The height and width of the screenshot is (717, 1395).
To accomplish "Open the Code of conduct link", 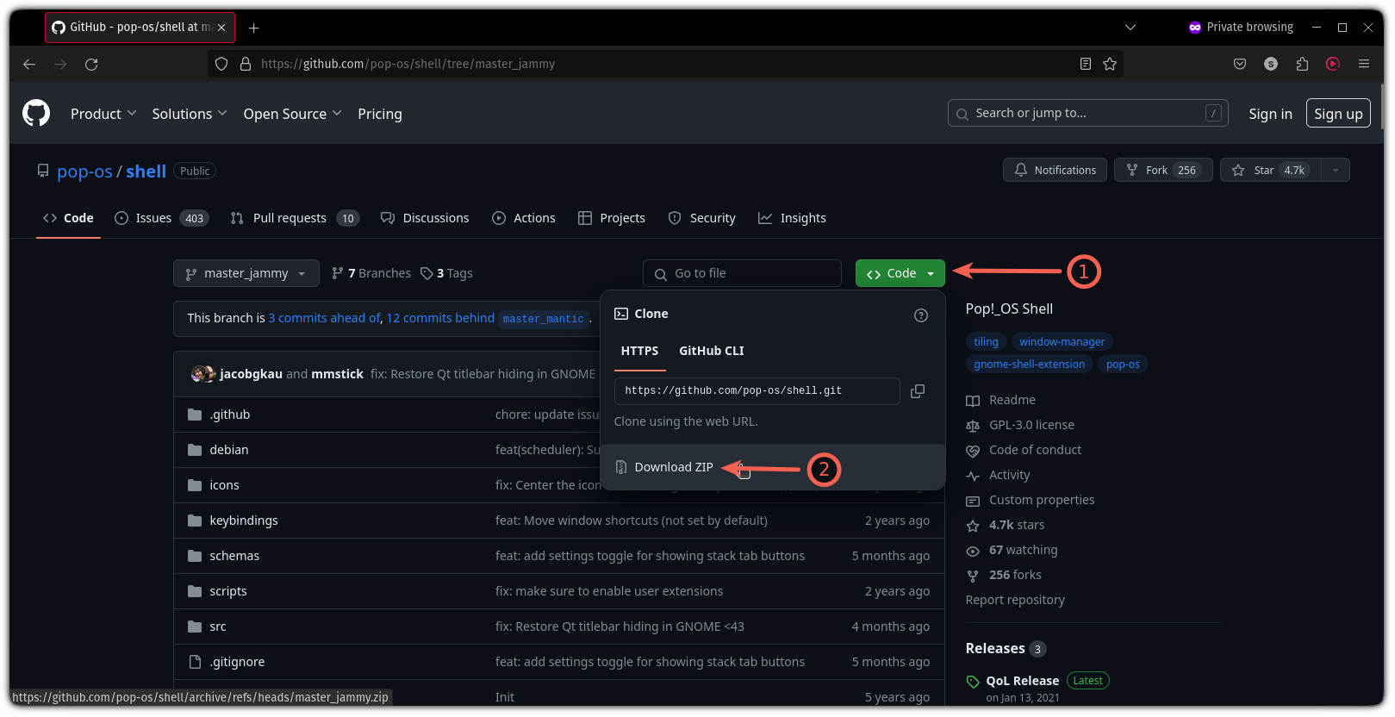I will coord(1035,450).
